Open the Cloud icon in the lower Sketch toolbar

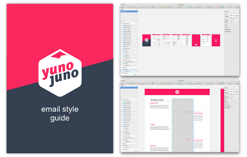222,83
